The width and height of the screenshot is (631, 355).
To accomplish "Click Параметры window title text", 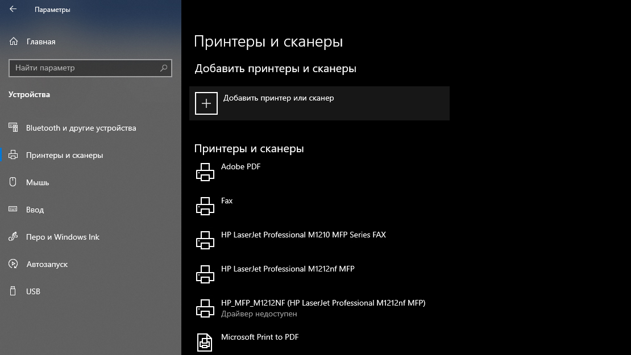I will (52, 9).
